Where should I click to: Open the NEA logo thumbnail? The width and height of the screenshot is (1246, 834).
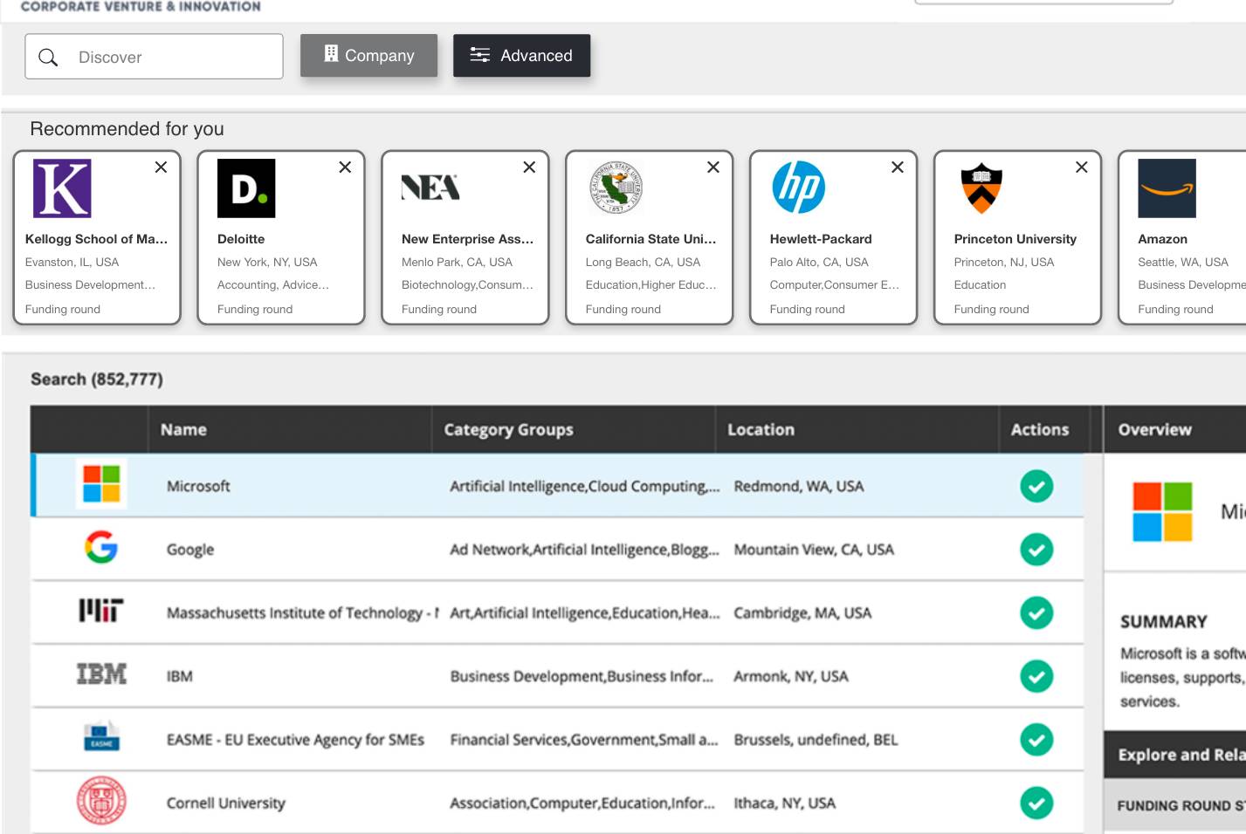(x=430, y=188)
